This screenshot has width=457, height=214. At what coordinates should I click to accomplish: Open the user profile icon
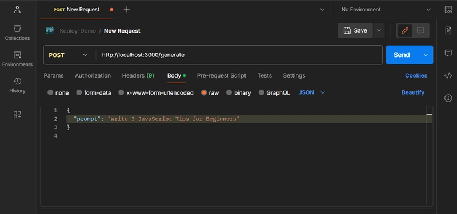pos(17,9)
